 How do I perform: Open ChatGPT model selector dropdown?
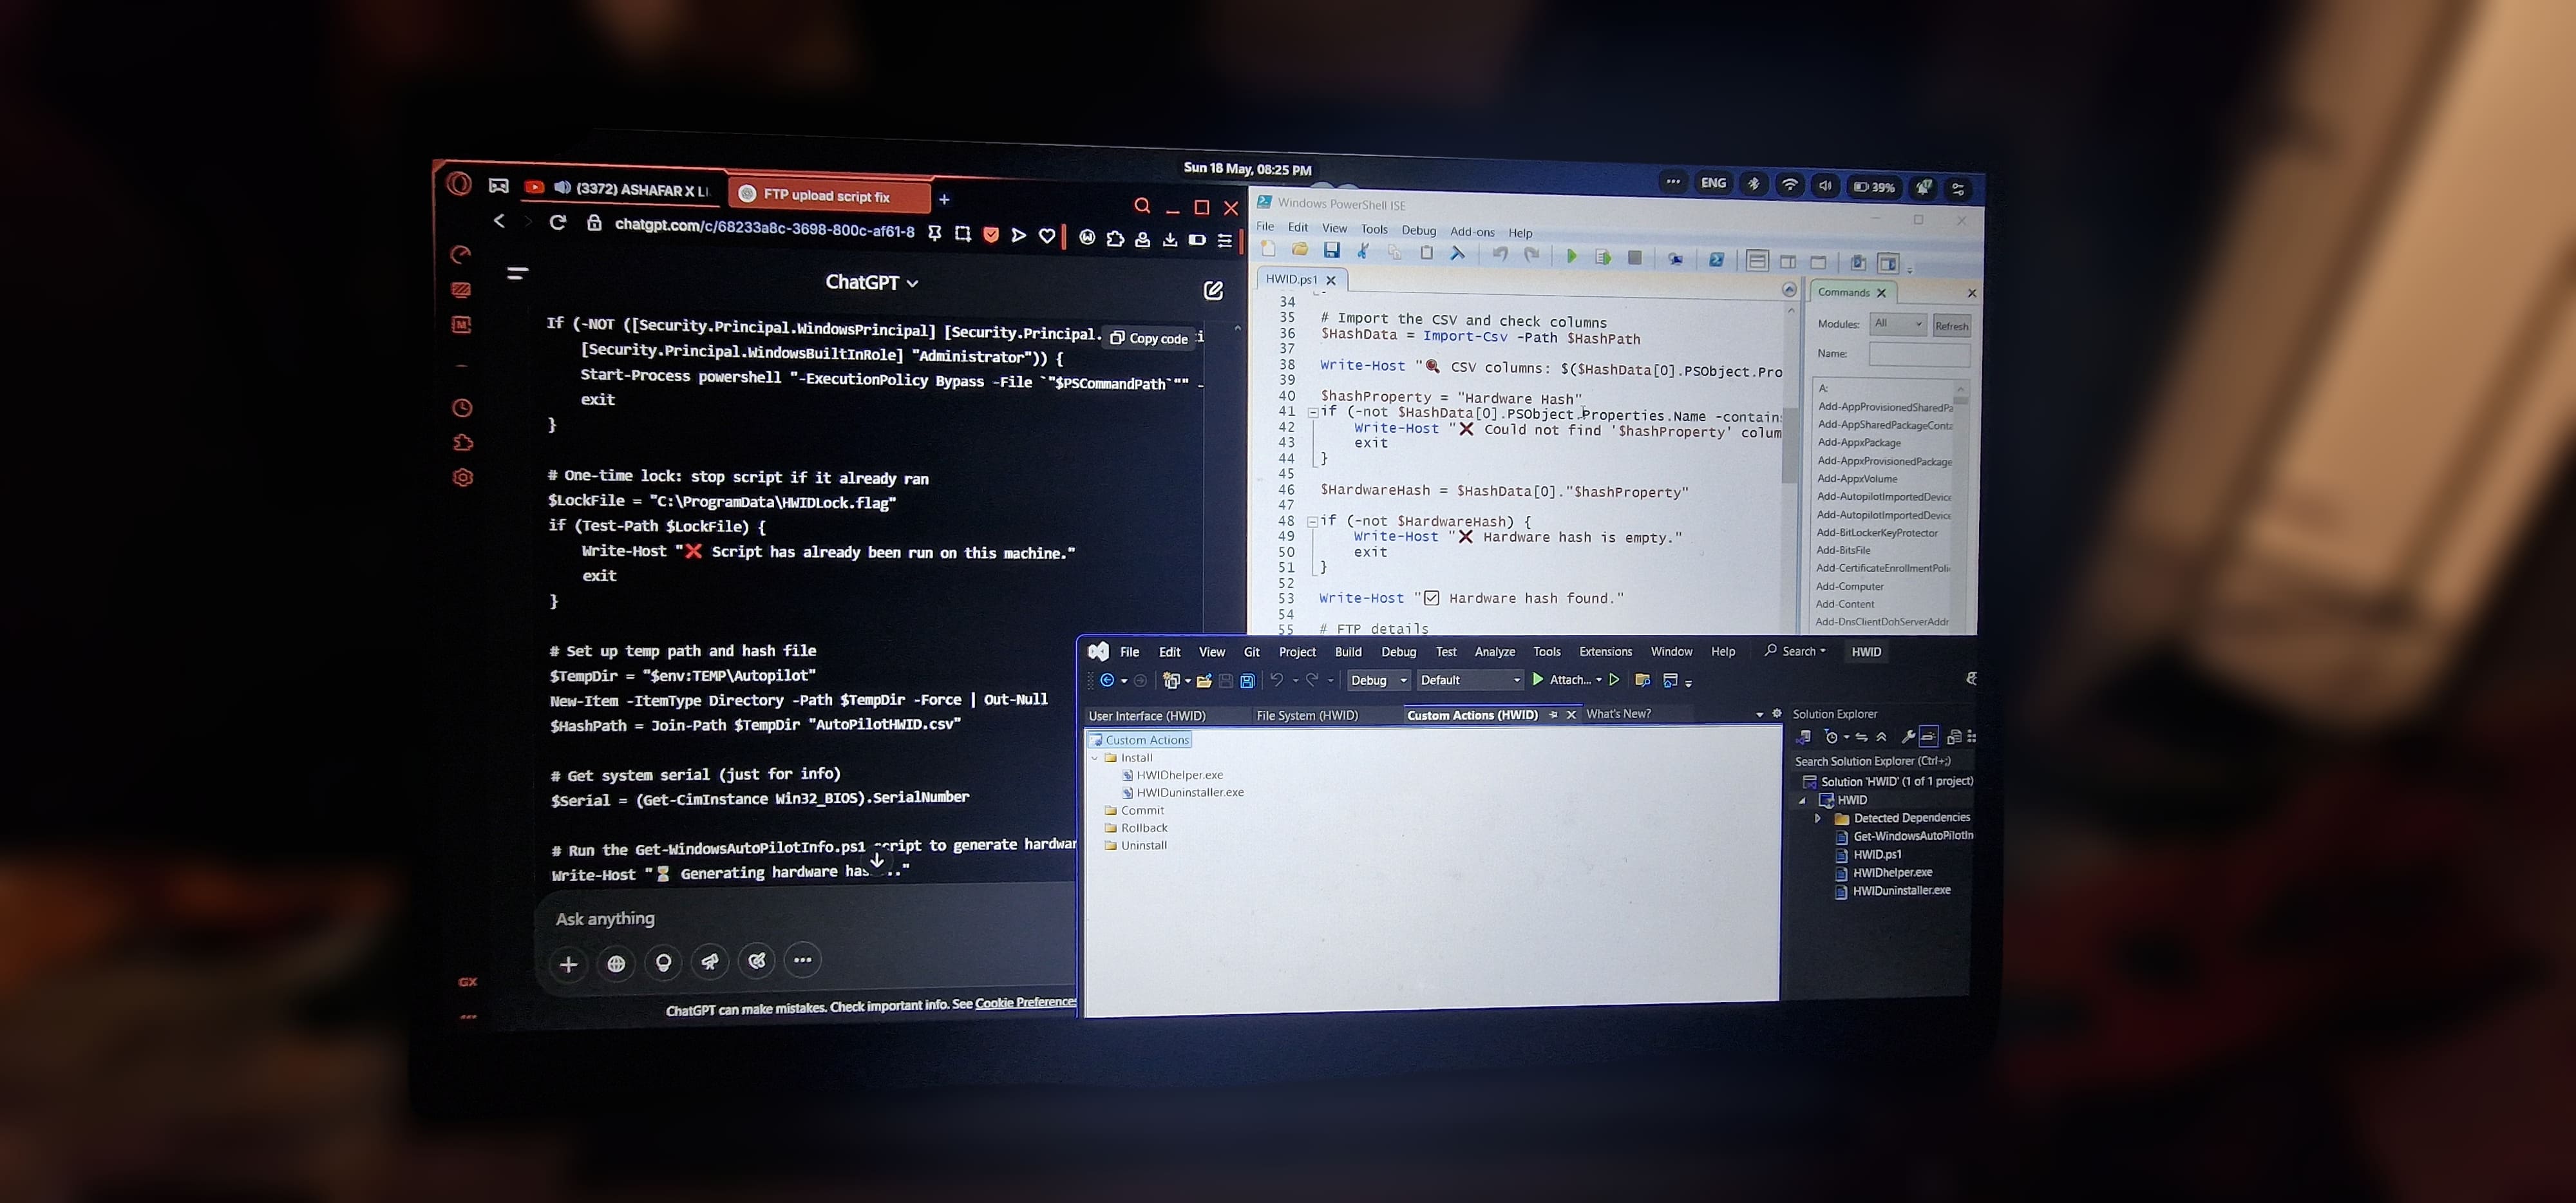(x=871, y=283)
